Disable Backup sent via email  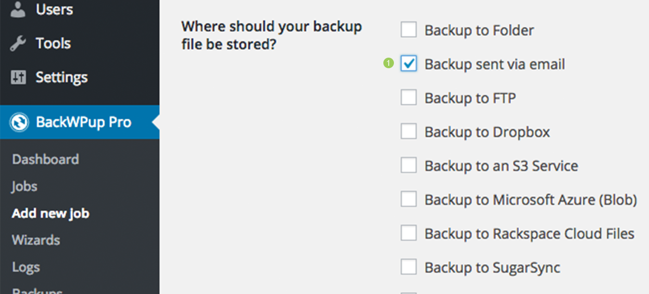[x=409, y=63]
